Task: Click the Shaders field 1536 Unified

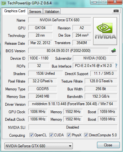Action: (45, 73)
